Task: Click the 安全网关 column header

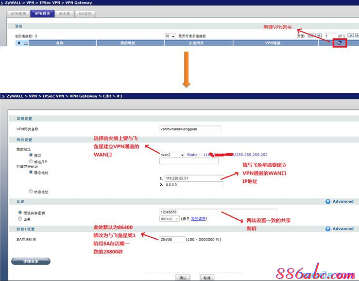Action: pyautogui.click(x=199, y=43)
